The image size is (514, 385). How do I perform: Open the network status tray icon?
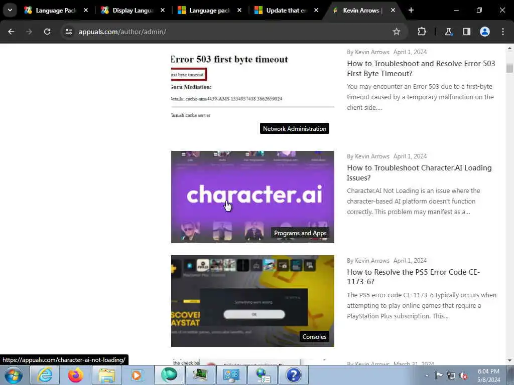click(451, 375)
